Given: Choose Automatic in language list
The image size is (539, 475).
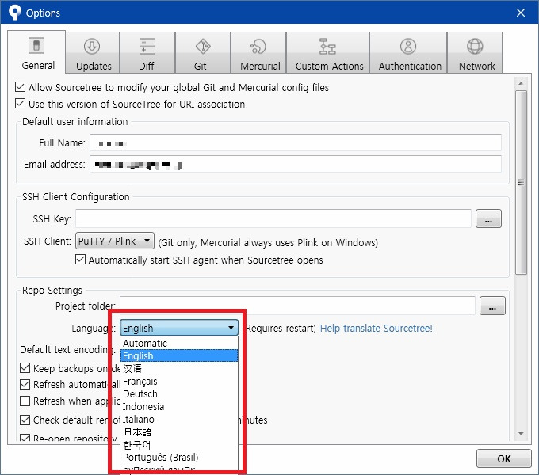Looking at the screenshot, I should (x=179, y=343).
